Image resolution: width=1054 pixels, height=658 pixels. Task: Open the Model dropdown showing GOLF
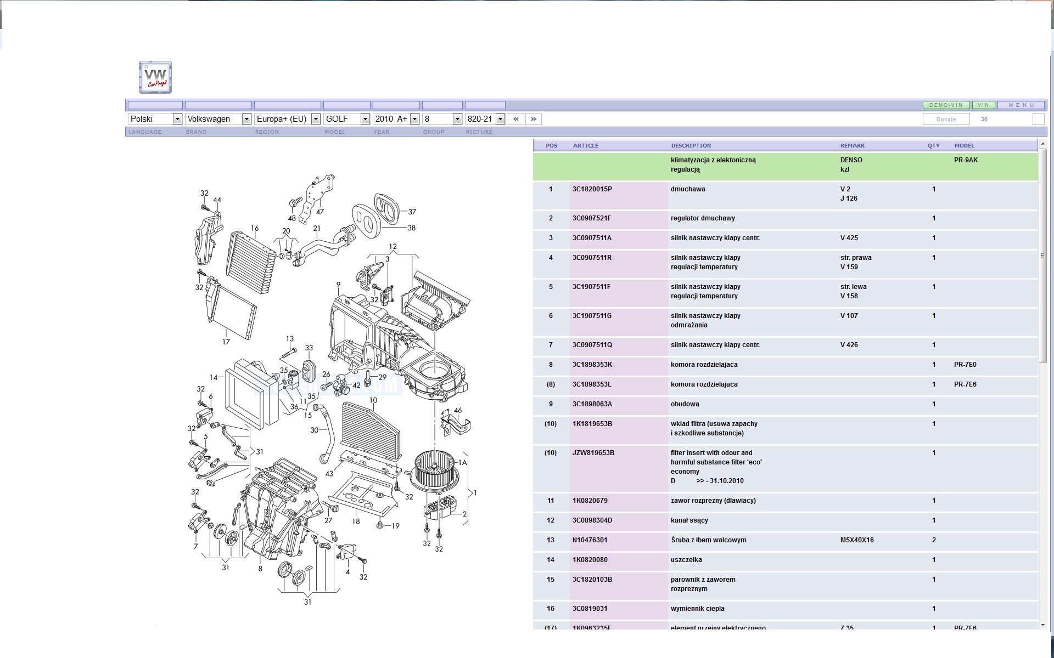coord(347,119)
